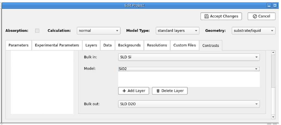Open the Model Type dropdown
The image size is (281, 125).
(177, 31)
